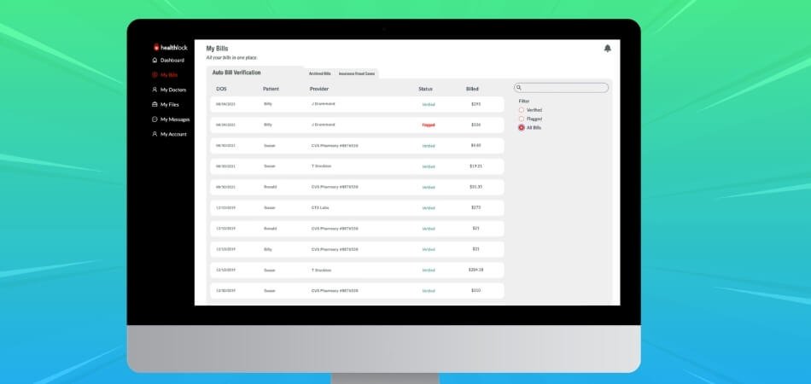Select the Flagged filter radio button
Screen dimensions: 811x384
point(522,119)
